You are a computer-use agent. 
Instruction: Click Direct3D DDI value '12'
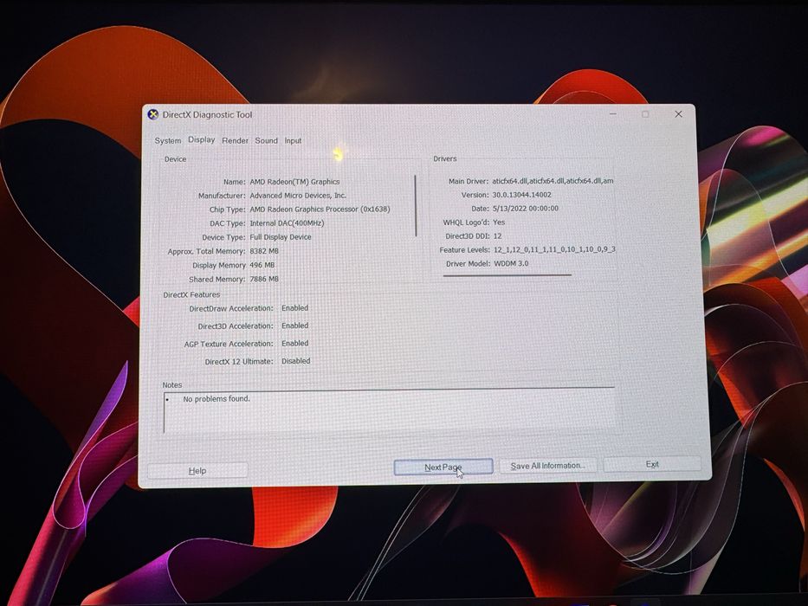[497, 236]
